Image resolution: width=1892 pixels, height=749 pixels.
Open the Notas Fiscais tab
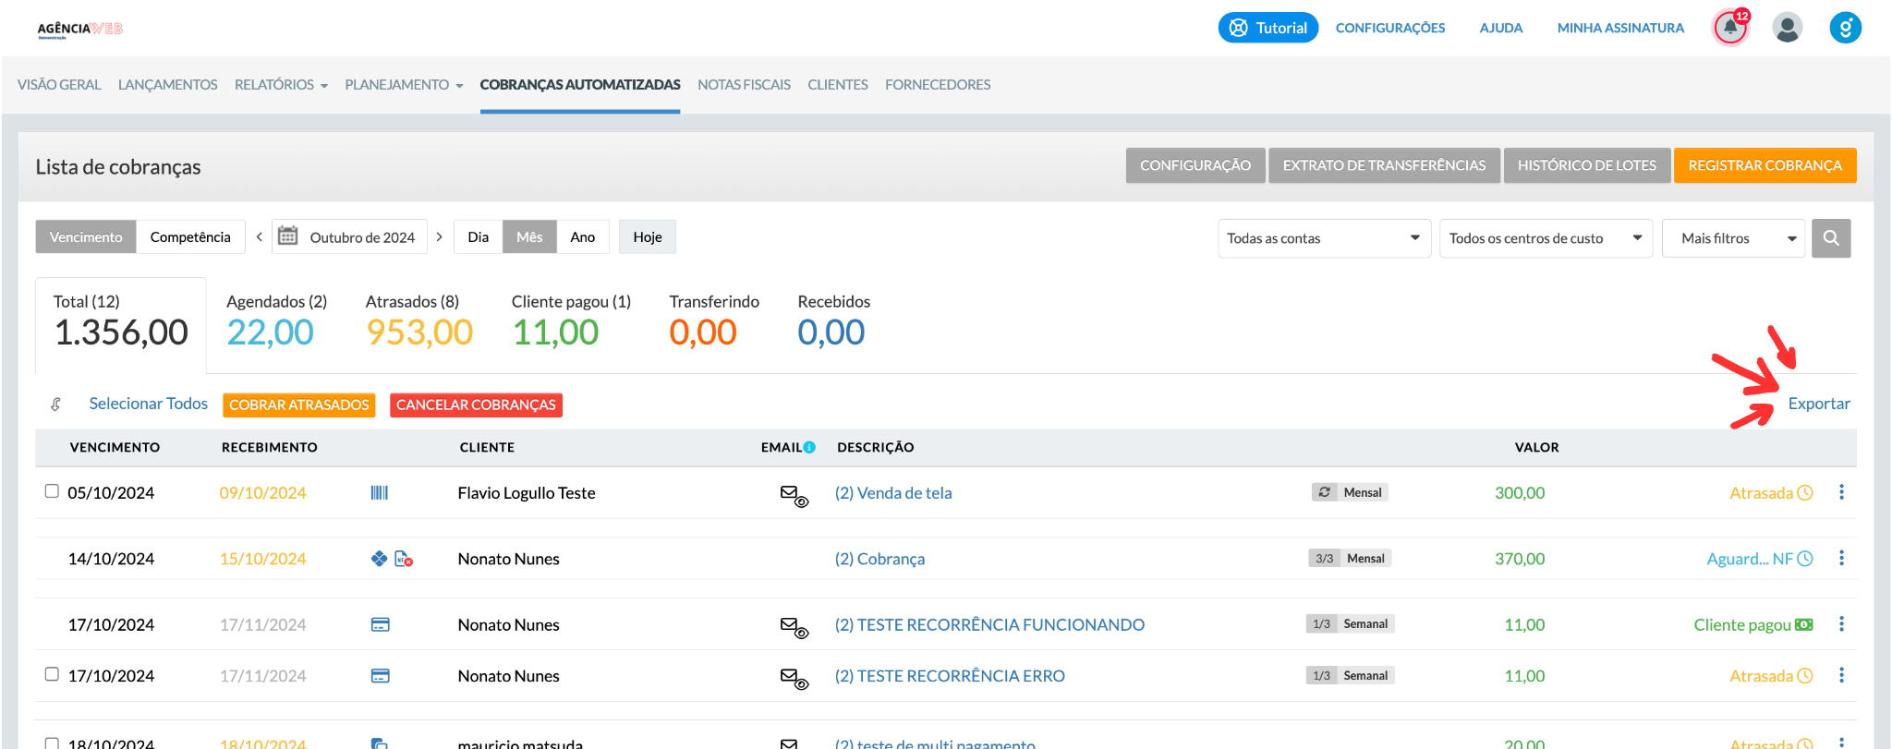744,84
